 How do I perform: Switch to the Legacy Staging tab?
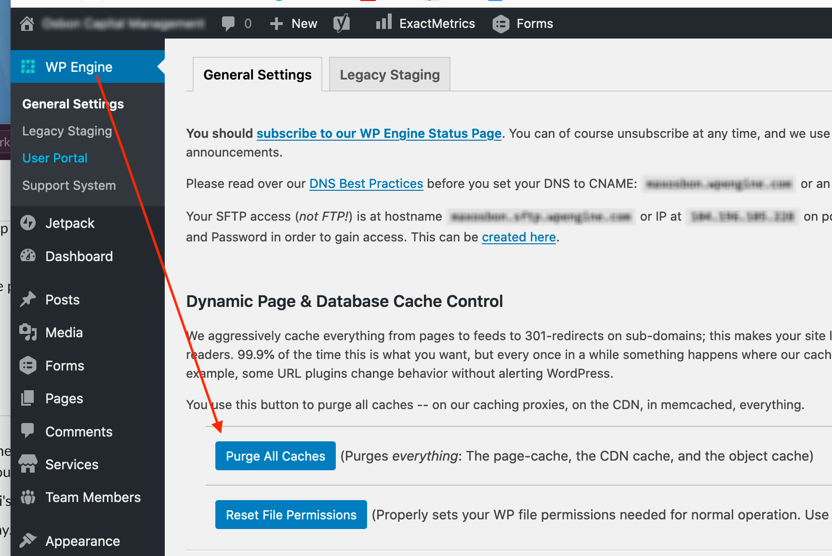click(x=390, y=75)
